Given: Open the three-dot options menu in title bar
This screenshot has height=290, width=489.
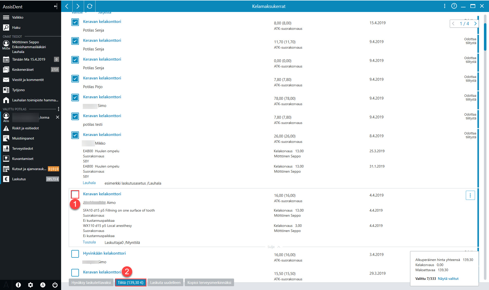Looking at the screenshot, I should (445, 6).
